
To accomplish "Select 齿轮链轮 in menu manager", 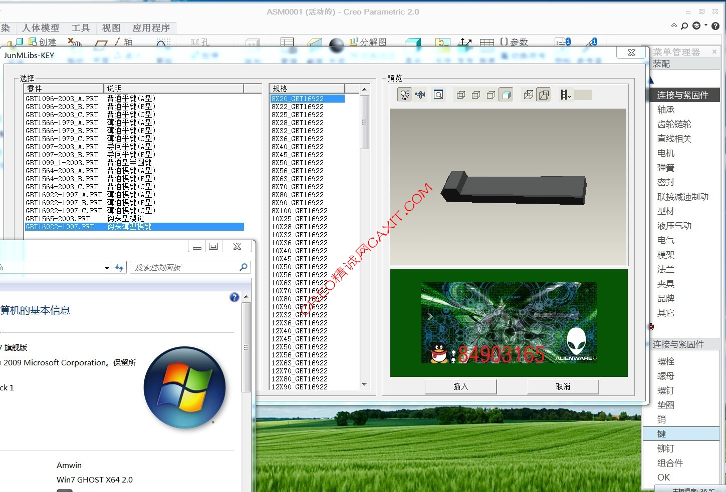I will click(674, 124).
